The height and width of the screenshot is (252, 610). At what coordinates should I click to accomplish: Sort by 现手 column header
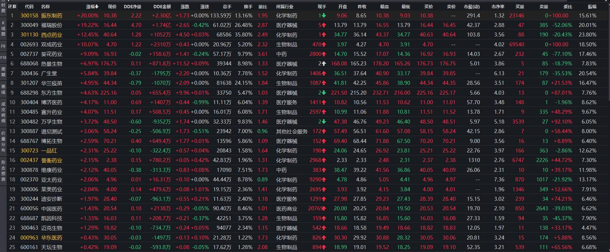[322, 7]
